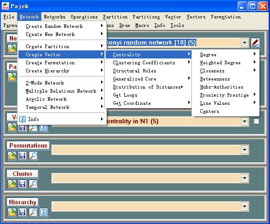Save icon in Hierarchy panel

22,212
